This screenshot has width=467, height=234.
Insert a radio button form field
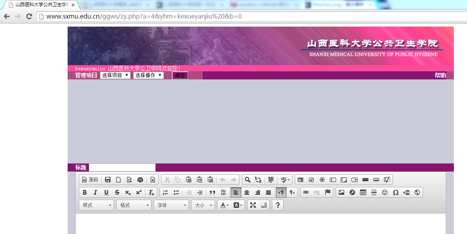pos(322,180)
